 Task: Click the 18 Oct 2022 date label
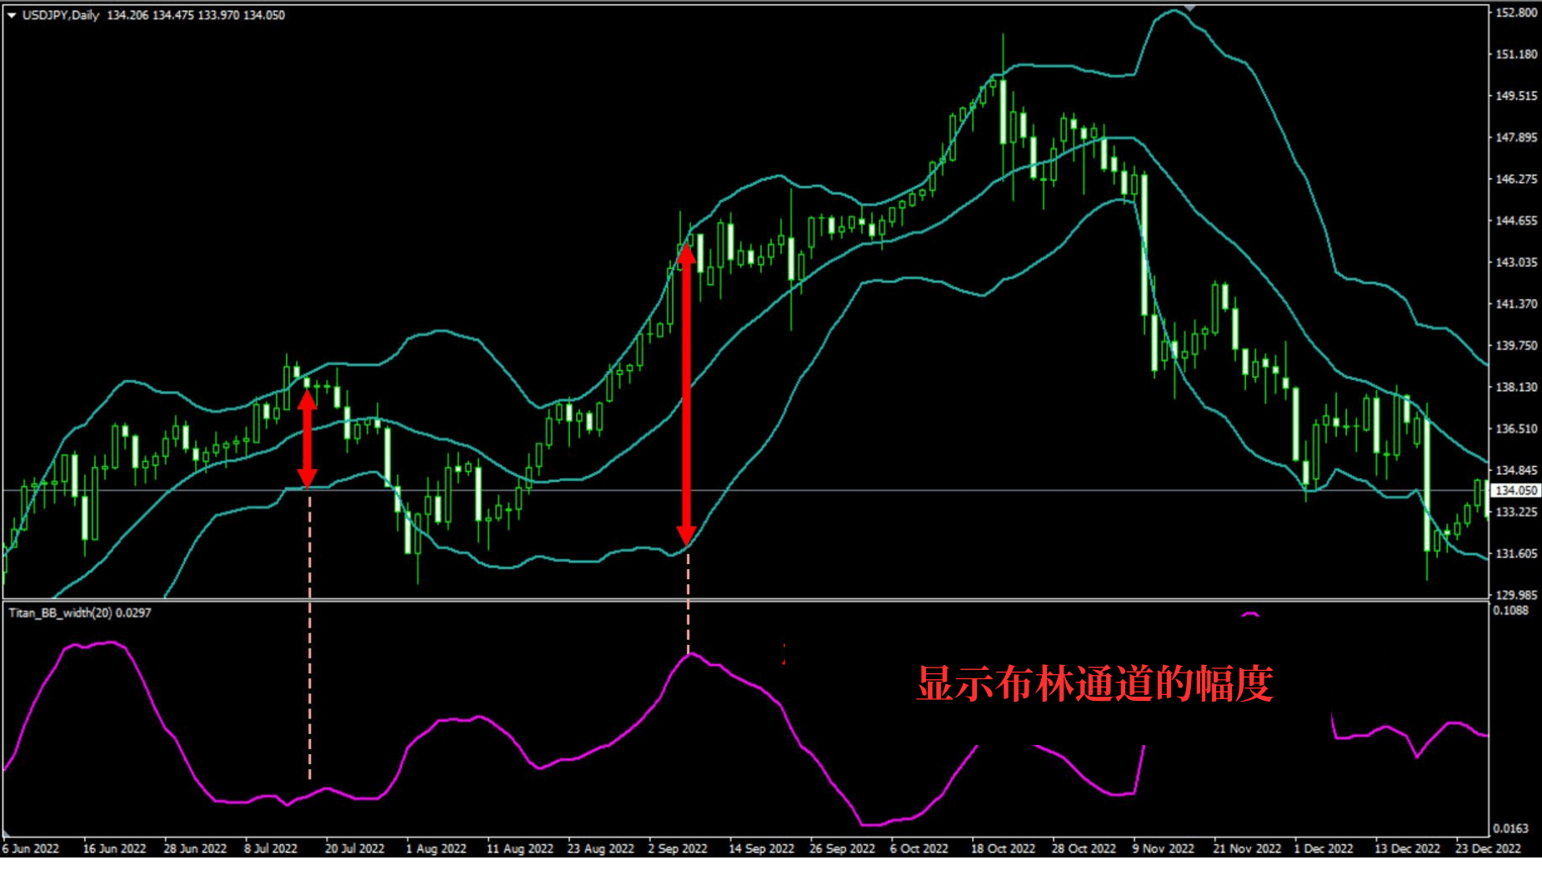tap(1003, 848)
